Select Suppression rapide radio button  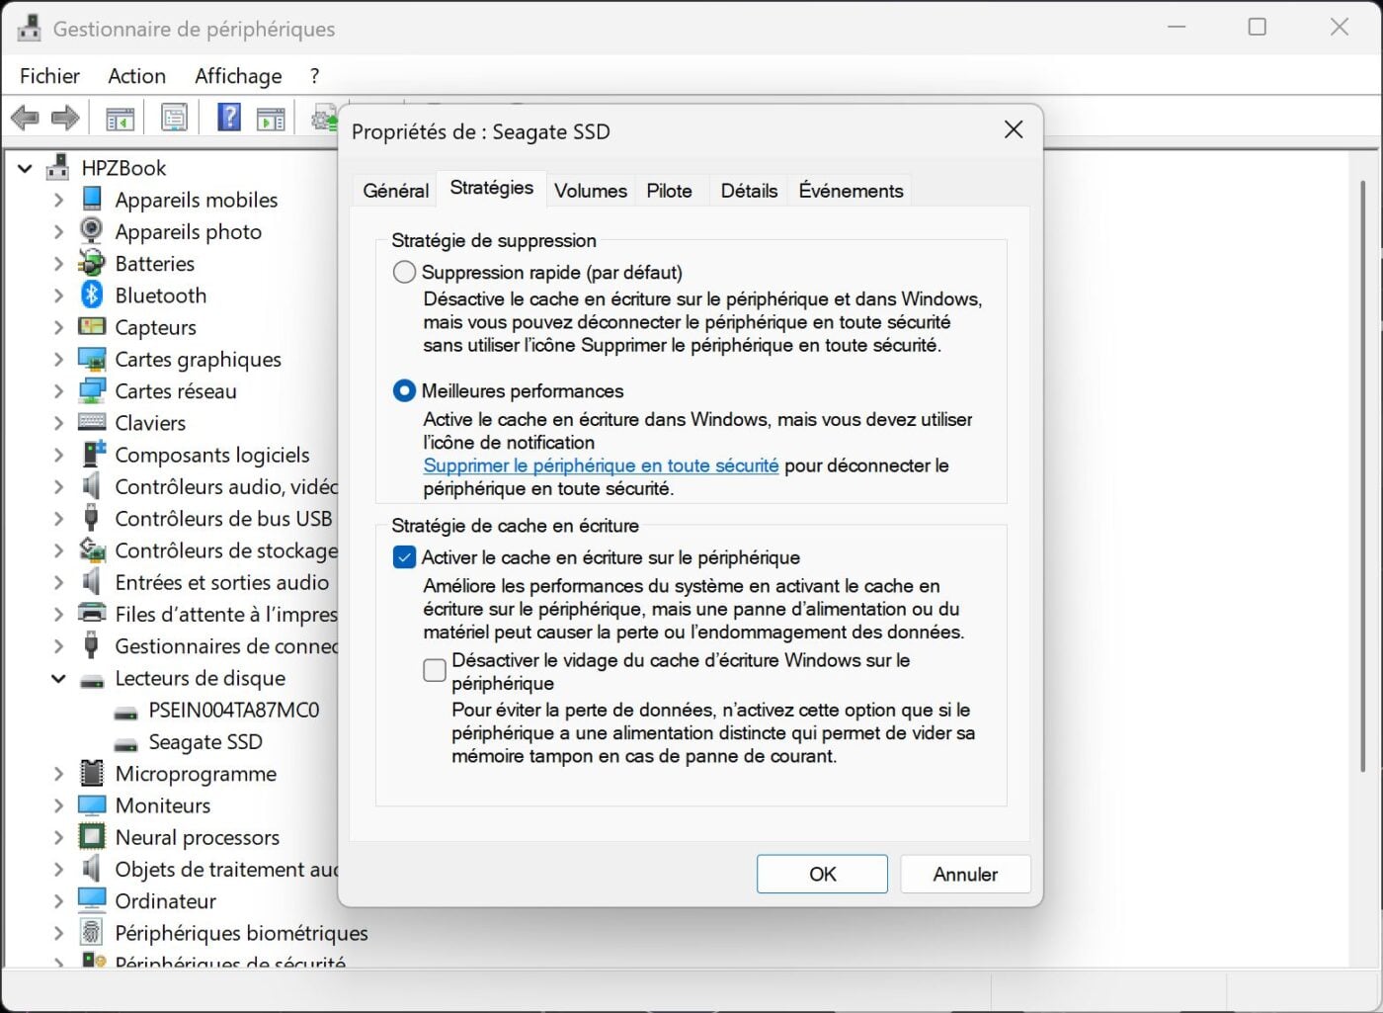(x=404, y=272)
